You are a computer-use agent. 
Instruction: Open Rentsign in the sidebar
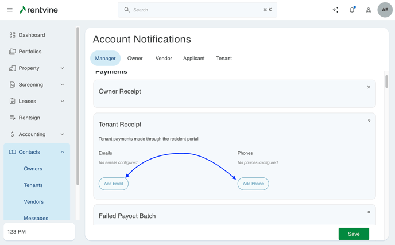pos(29,118)
